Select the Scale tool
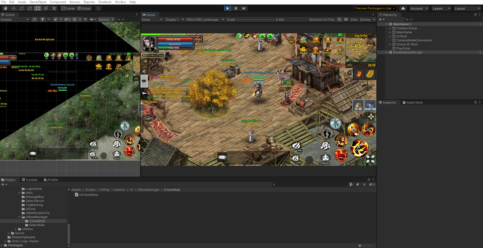The height and width of the screenshot is (248, 483). pos(30,9)
